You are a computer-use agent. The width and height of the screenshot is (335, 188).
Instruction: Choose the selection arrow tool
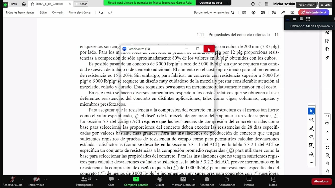(x=311, y=111)
